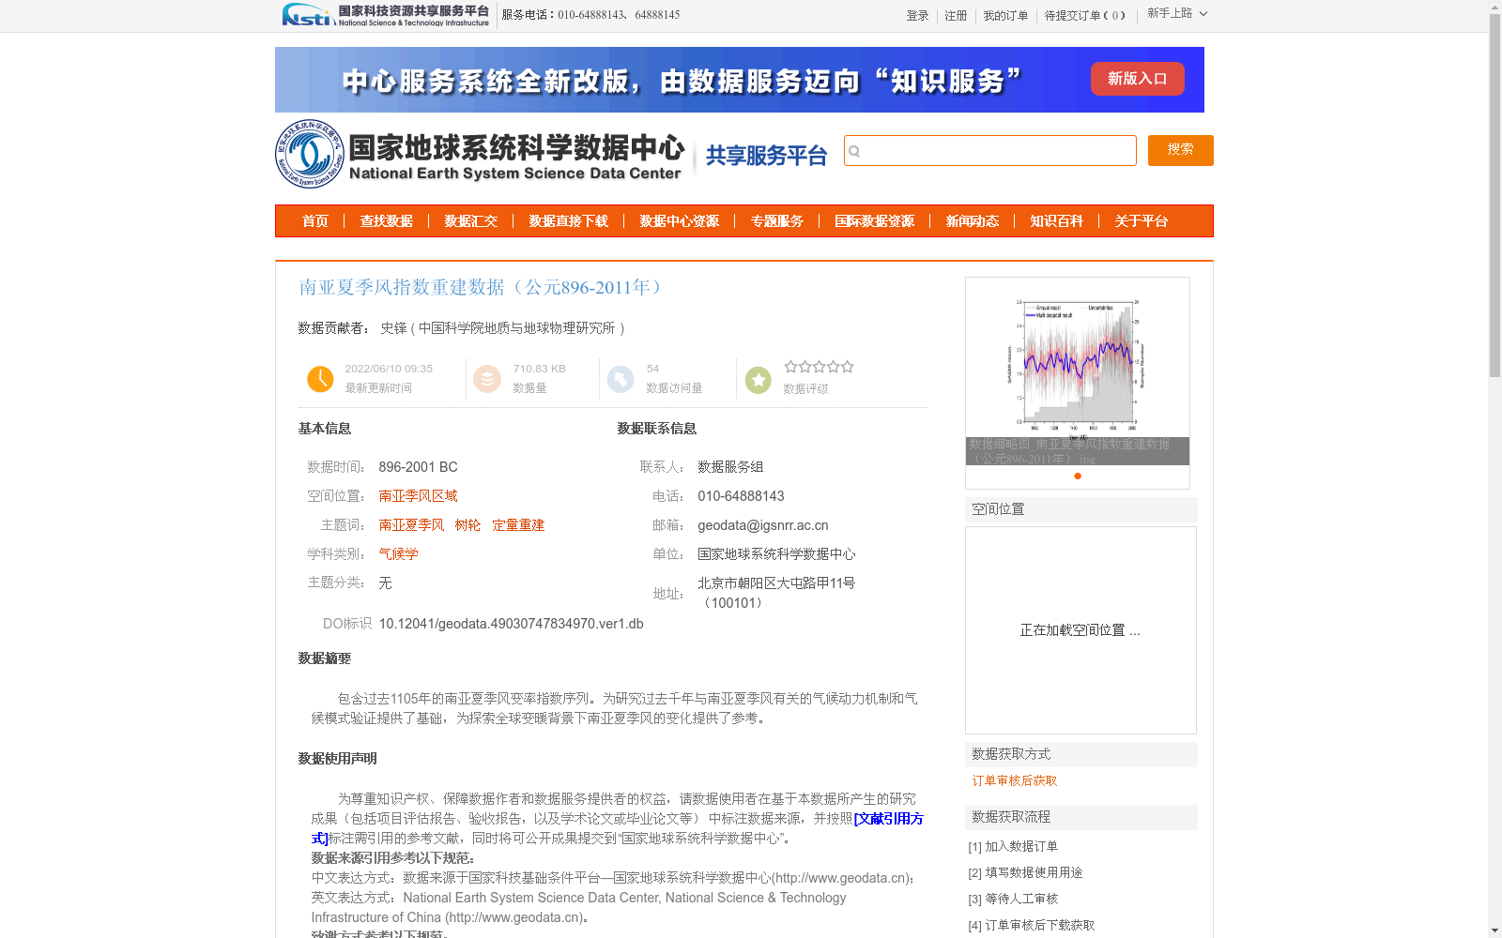Open the dataset thumbnail chart image
Image resolution: width=1502 pixels, height=938 pixels.
(1078, 371)
